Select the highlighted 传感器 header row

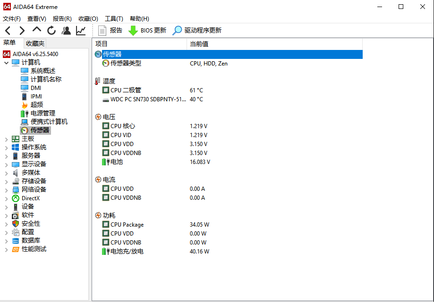tap(229, 54)
